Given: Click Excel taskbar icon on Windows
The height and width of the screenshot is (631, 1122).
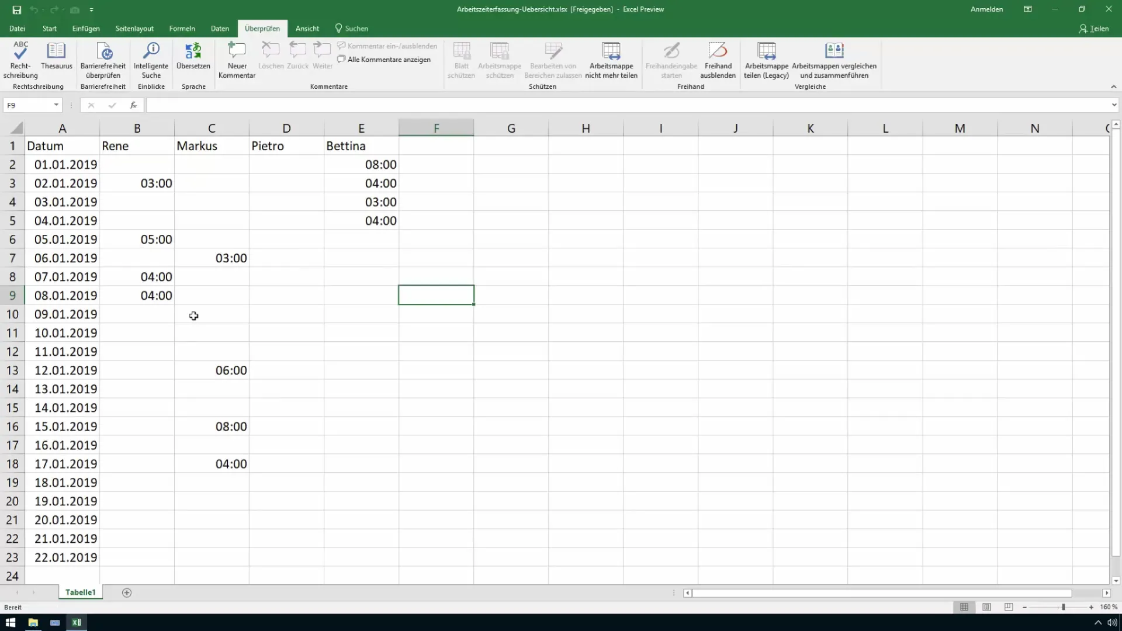Looking at the screenshot, I should tap(77, 622).
